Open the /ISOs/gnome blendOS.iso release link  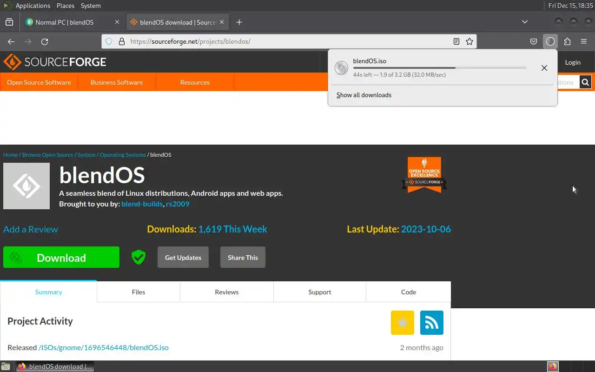(x=103, y=347)
